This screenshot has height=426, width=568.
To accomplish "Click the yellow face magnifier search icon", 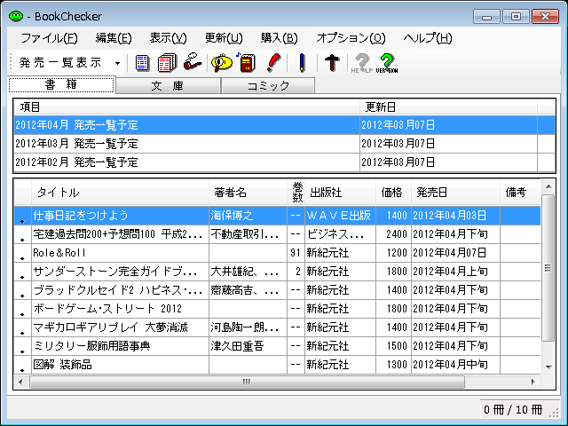I will pos(221,63).
